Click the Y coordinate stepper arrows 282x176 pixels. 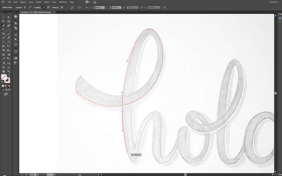tap(110, 8)
